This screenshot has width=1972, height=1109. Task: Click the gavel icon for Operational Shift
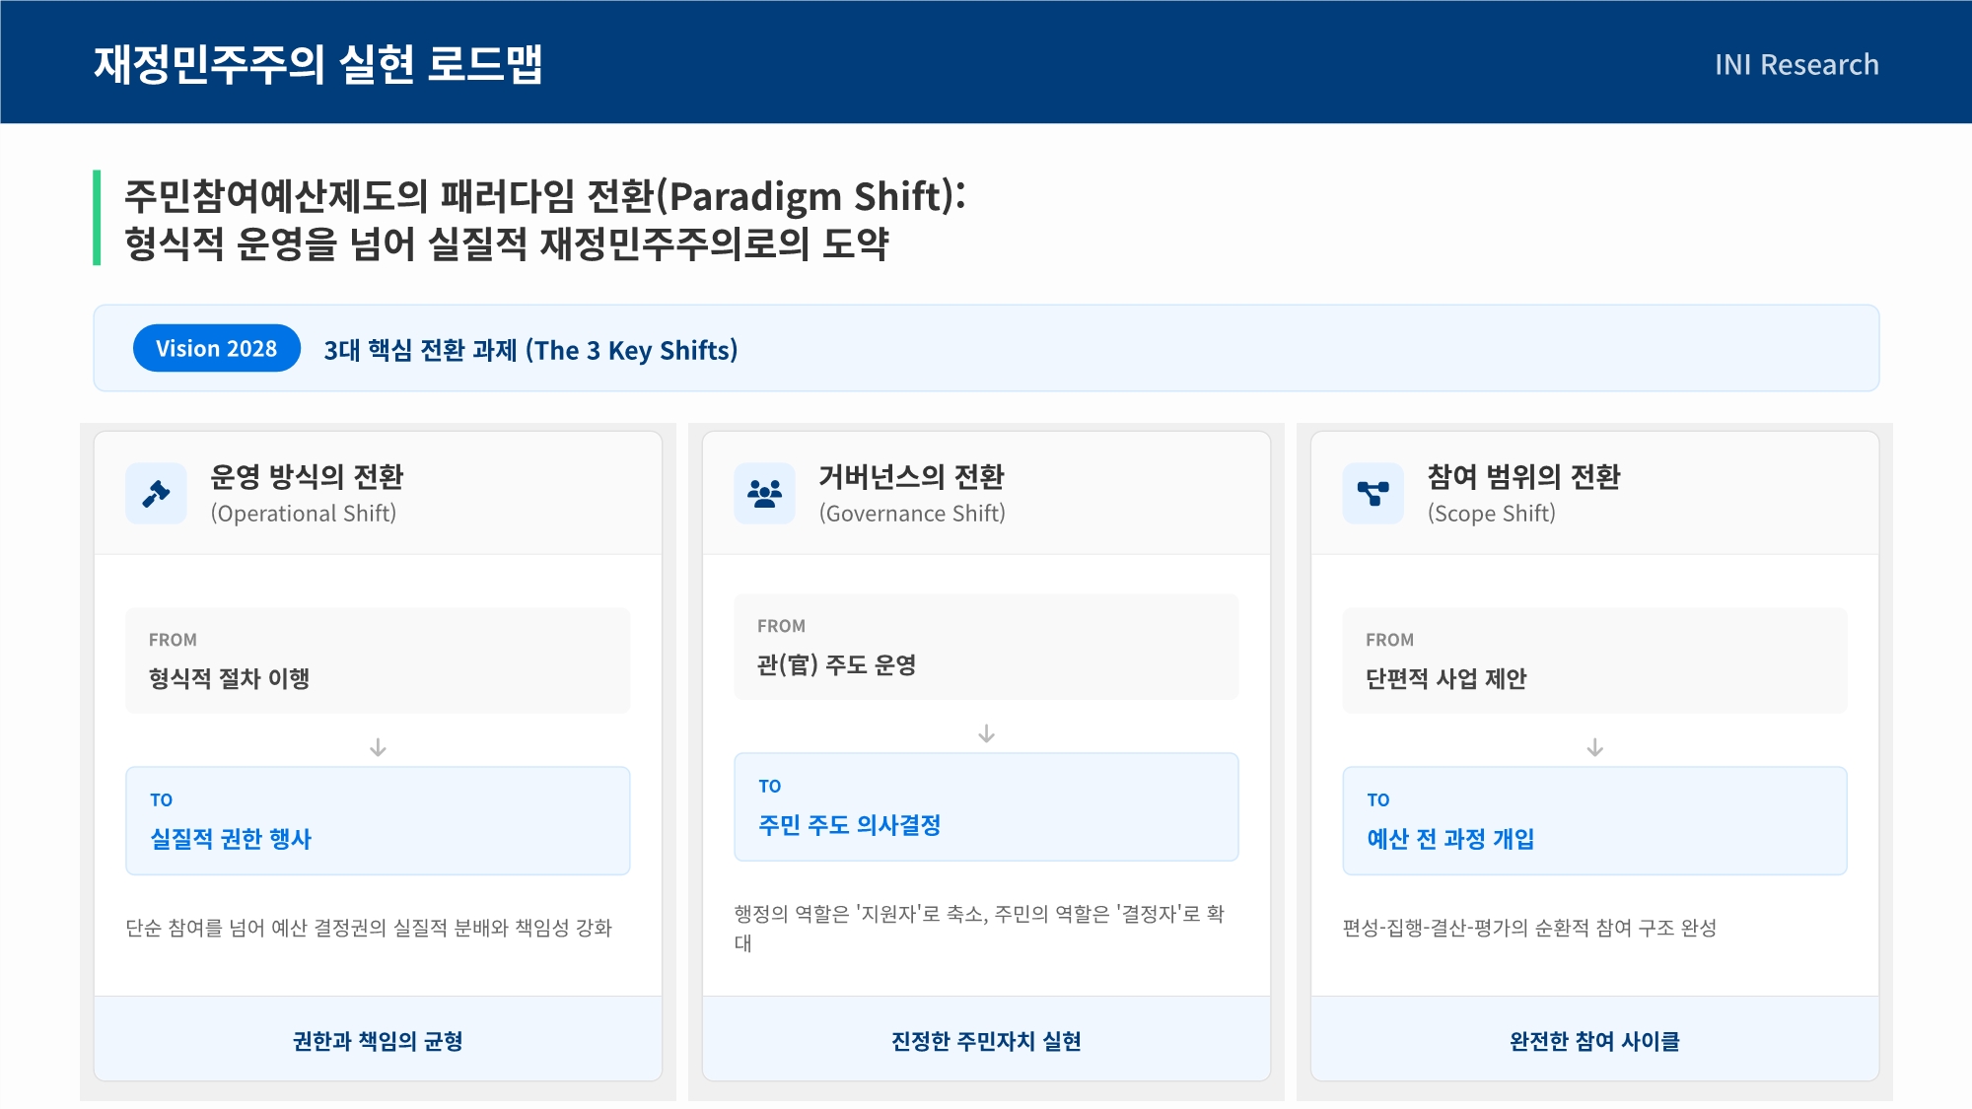click(x=156, y=493)
